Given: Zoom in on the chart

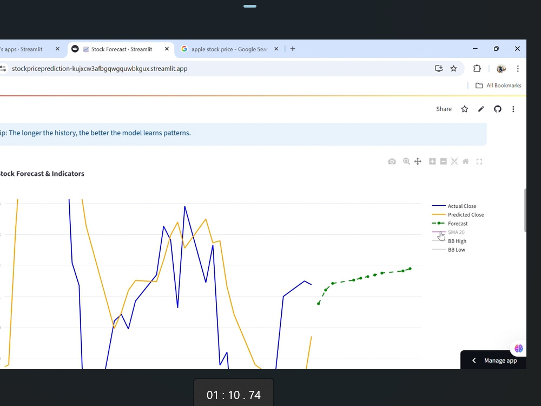Looking at the screenshot, I should coord(432,161).
